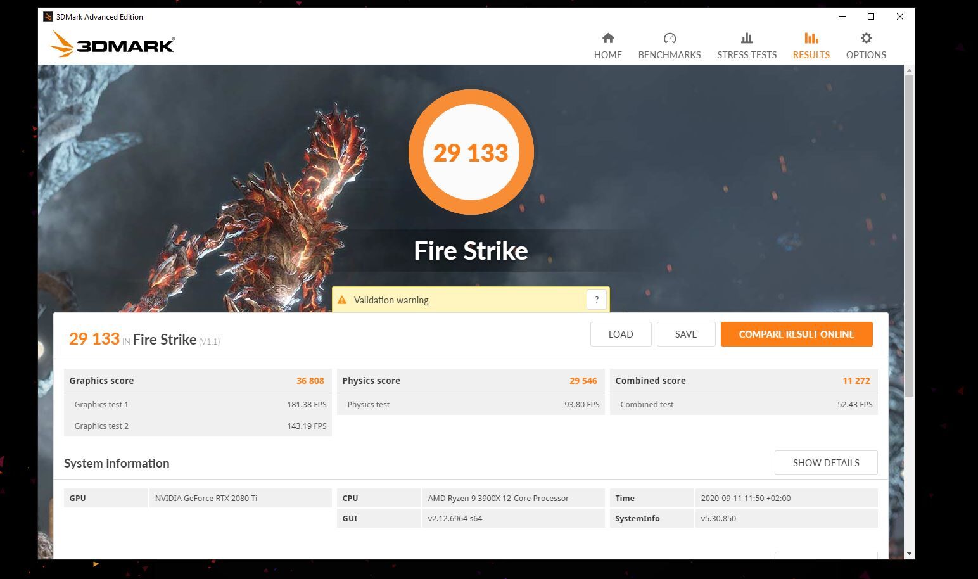978x579 pixels.
Task: Click the Physics score value 29 546
Action: (583, 381)
